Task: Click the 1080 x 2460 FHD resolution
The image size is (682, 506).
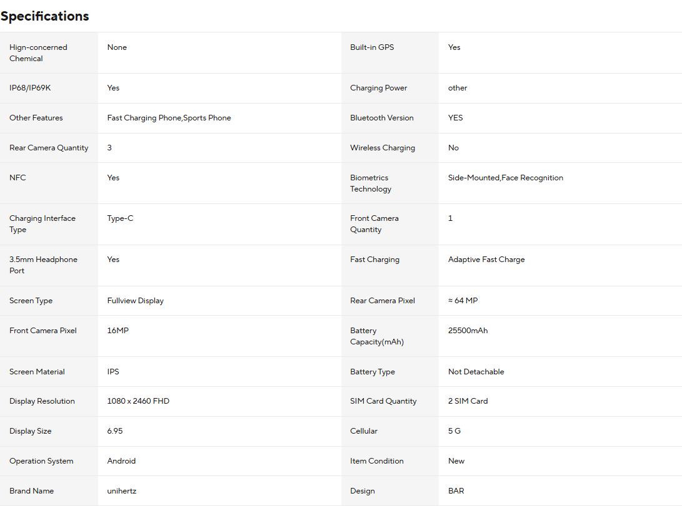Action: (x=138, y=401)
